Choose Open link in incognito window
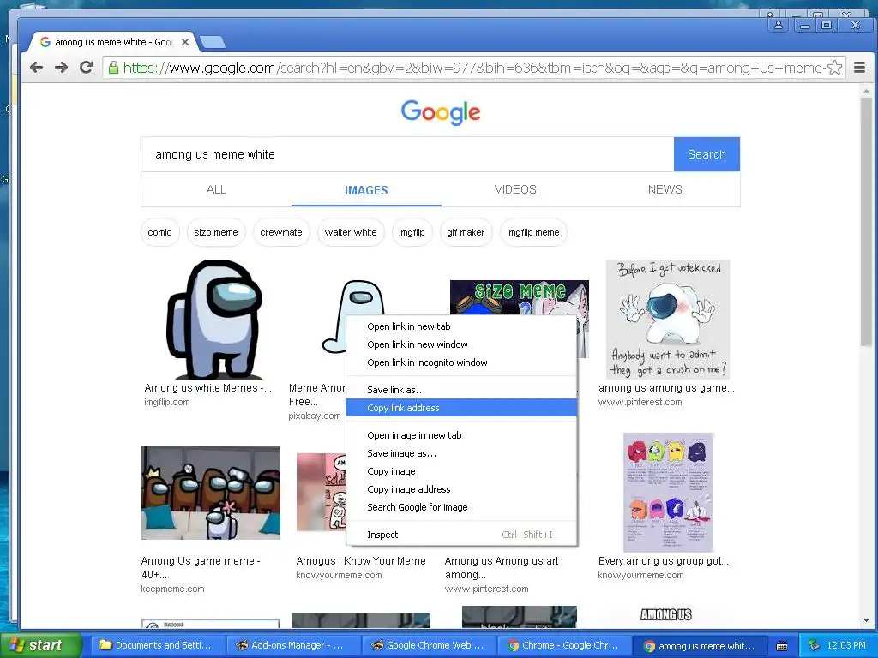Viewport: 878px width, 658px height. click(461, 362)
